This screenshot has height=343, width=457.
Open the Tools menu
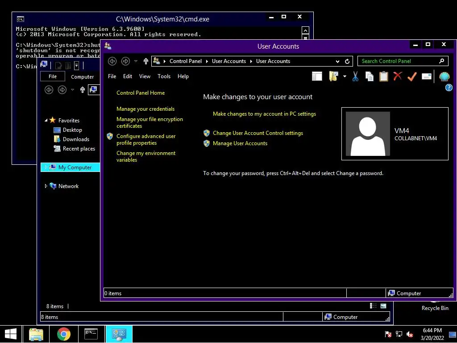(x=164, y=76)
